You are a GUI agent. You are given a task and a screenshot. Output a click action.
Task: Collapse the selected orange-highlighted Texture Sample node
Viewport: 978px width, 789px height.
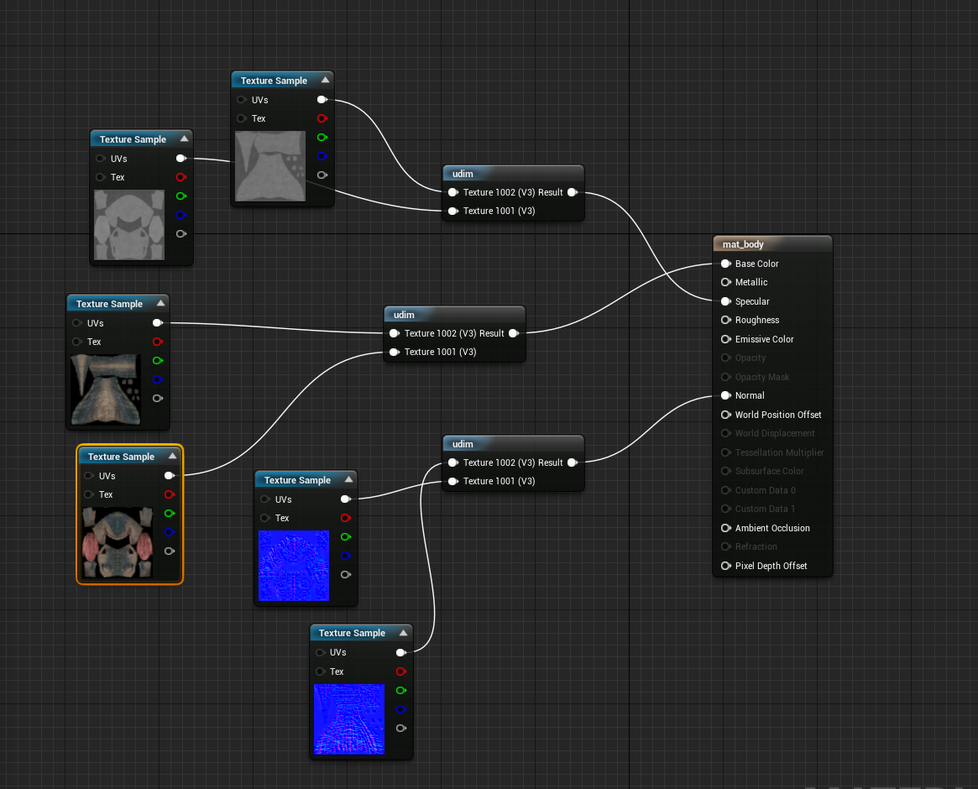[x=175, y=456]
